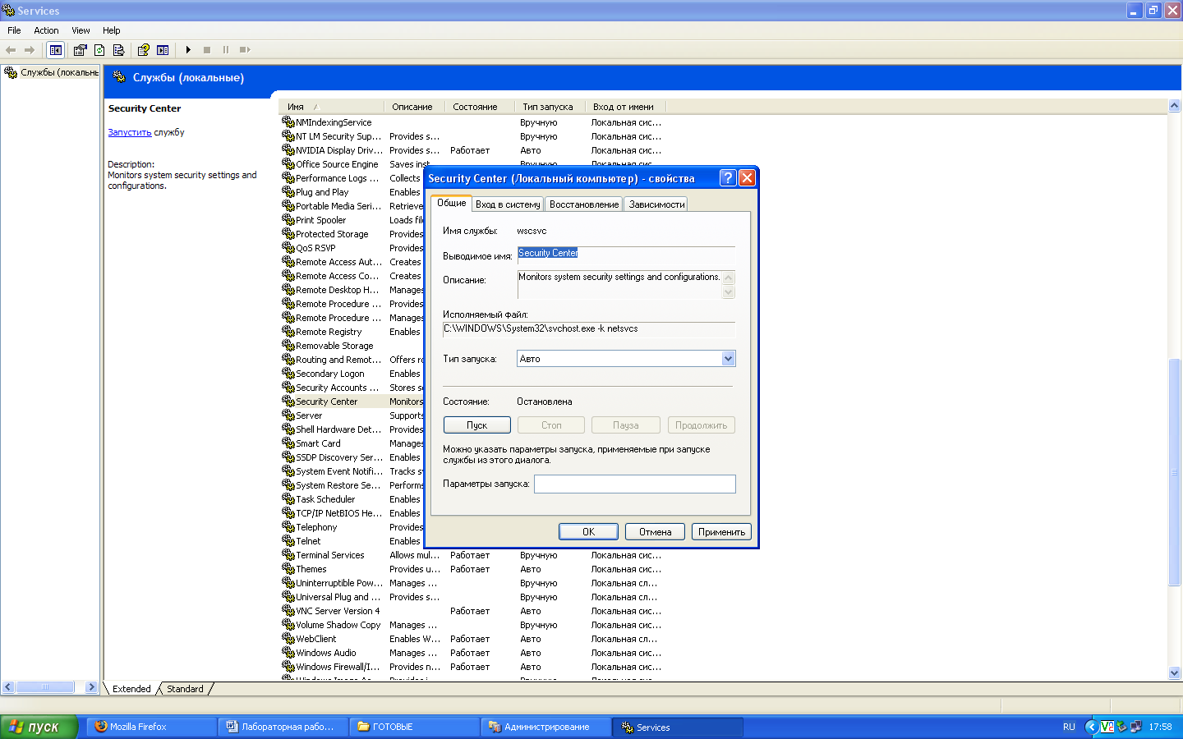Switch to the Standard view tab

[x=185, y=689]
